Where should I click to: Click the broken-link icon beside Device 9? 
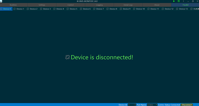click(121, 9)
